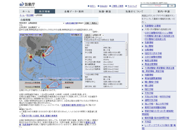Click the typhoon 18 center marker on map
The height and width of the screenshot is (130, 195).
pyautogui.click(x=43, y=55)
